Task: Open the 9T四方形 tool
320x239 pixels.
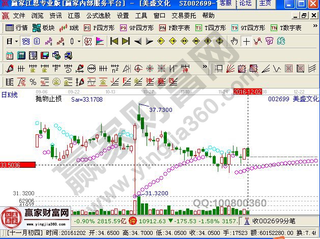Action: 247,28
